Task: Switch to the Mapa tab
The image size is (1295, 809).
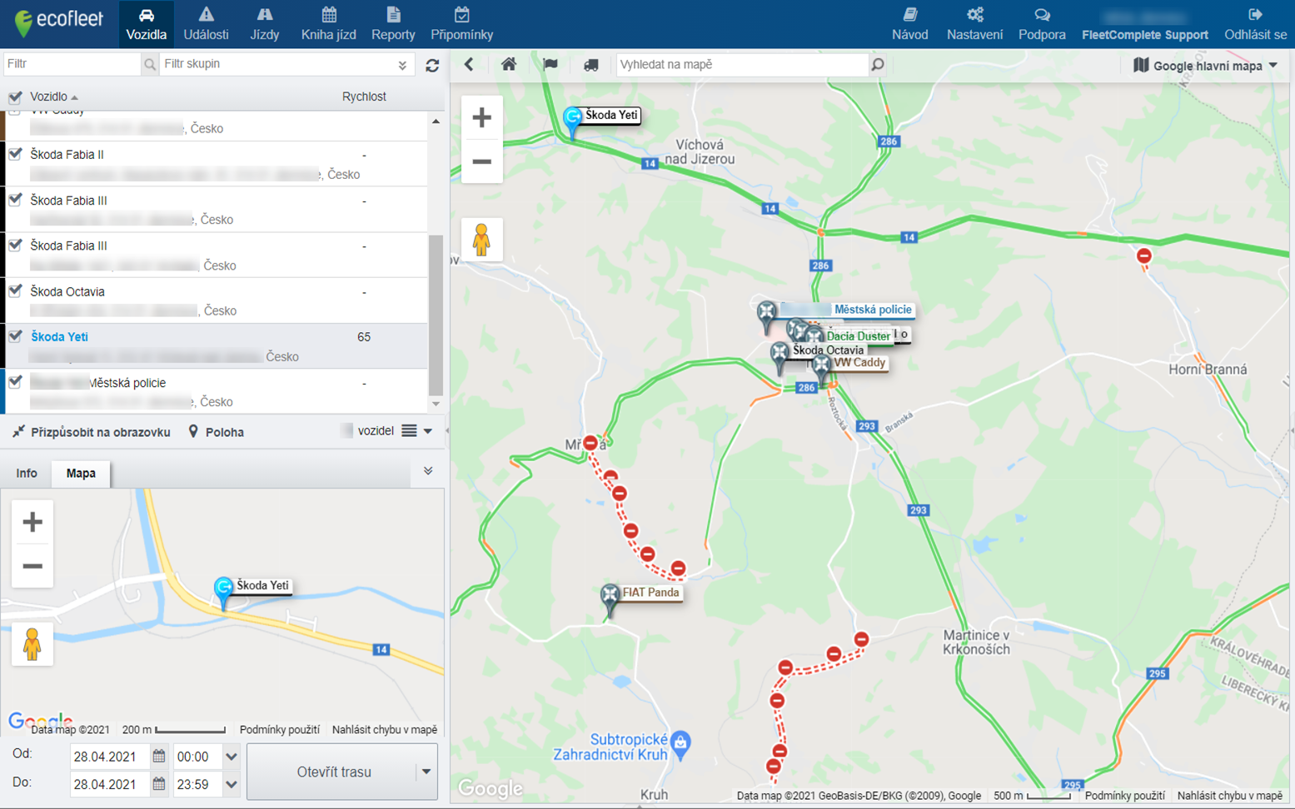Action: pyautogui.click(x=81, y=473)
